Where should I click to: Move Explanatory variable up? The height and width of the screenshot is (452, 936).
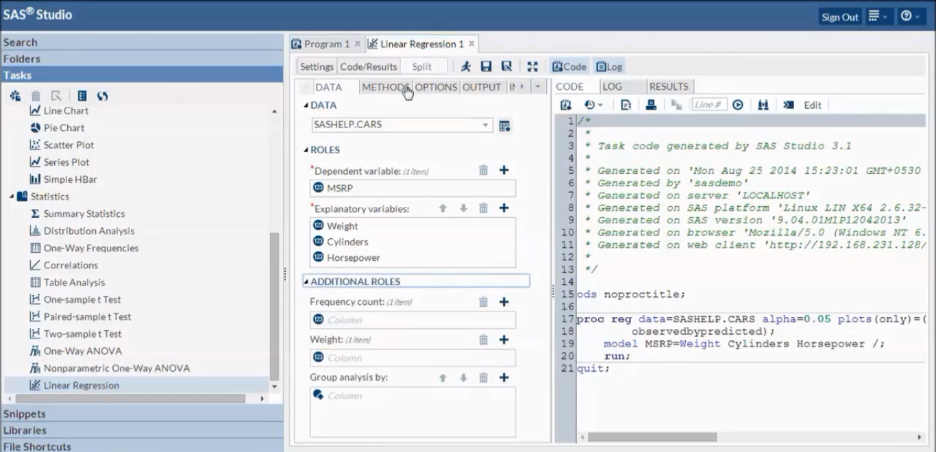tap(443, 208)
